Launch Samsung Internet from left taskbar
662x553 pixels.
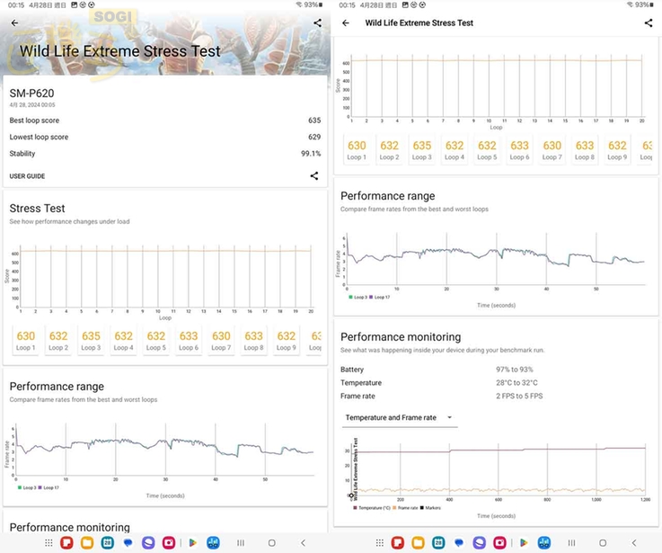point(148,542)
